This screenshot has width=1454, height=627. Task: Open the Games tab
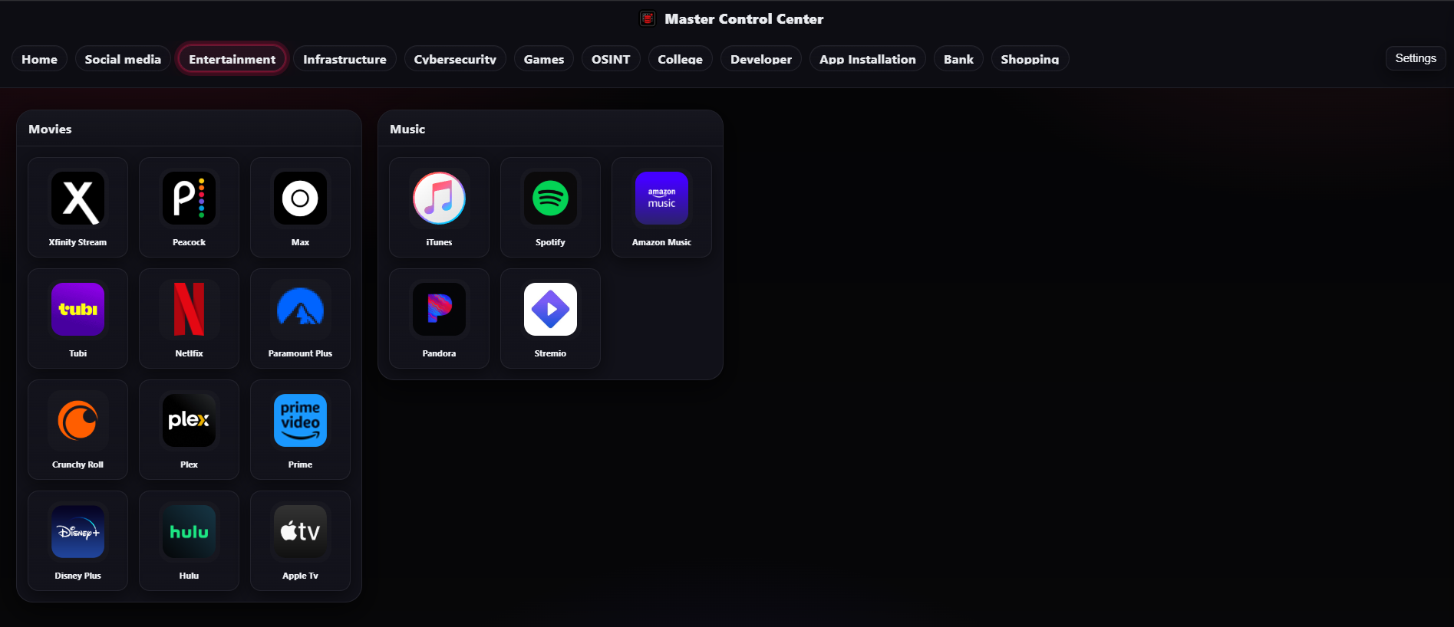tap(544, 59)
